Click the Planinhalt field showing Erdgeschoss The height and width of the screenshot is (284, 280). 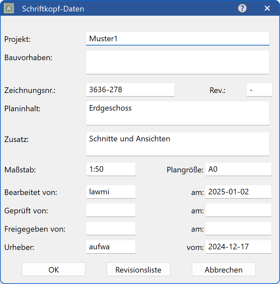tap(177, 113)
